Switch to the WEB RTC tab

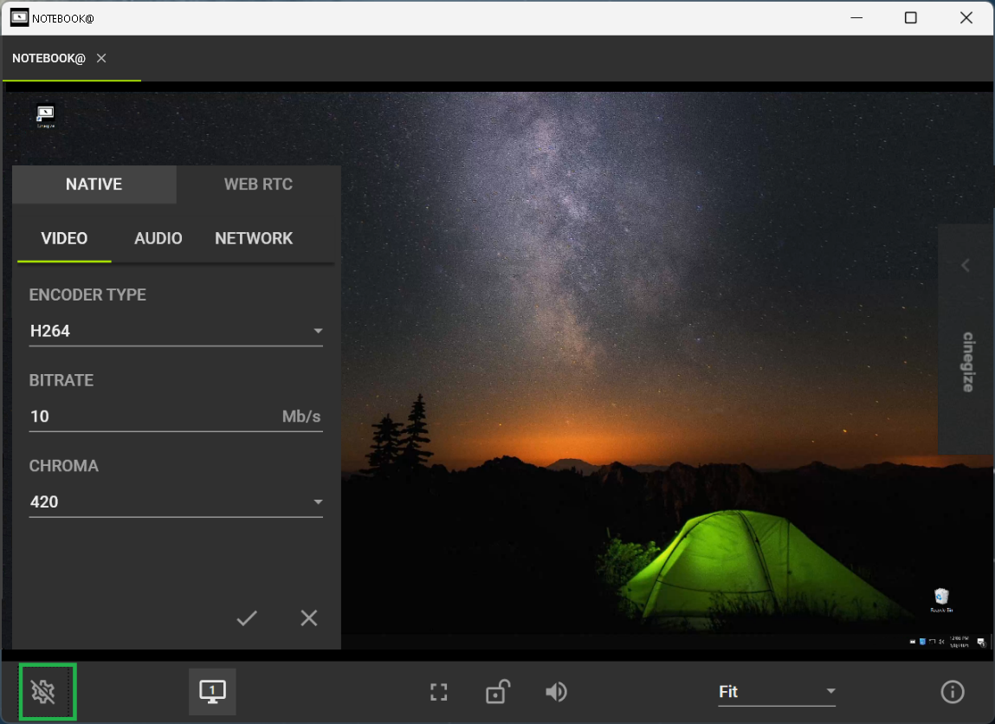258,184
